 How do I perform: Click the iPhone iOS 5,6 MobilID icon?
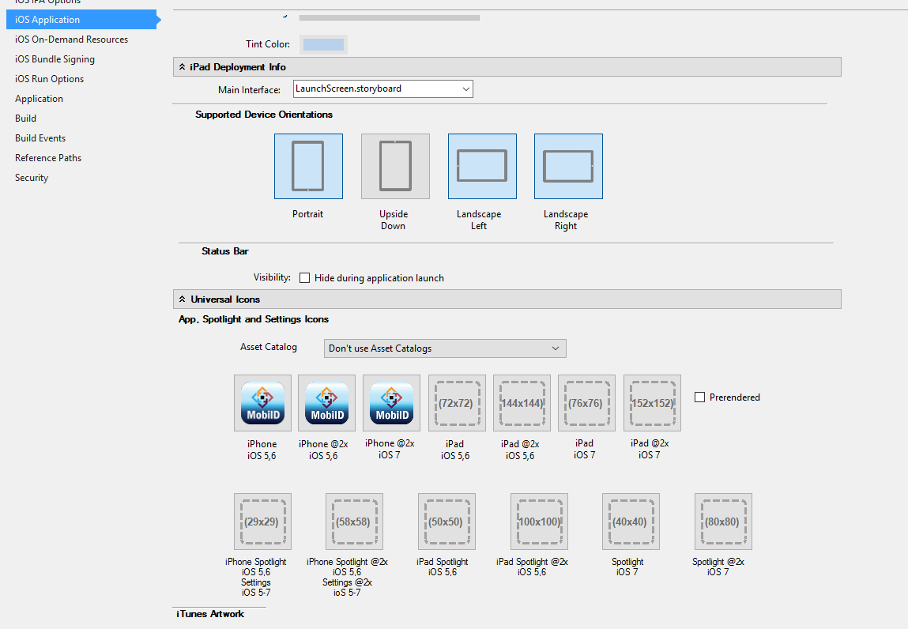click(262, 403)
